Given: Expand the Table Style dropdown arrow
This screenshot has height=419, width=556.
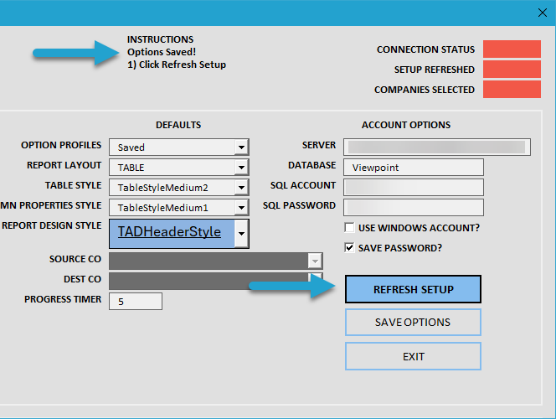Looking at the screenshot, I should [241, 188].
